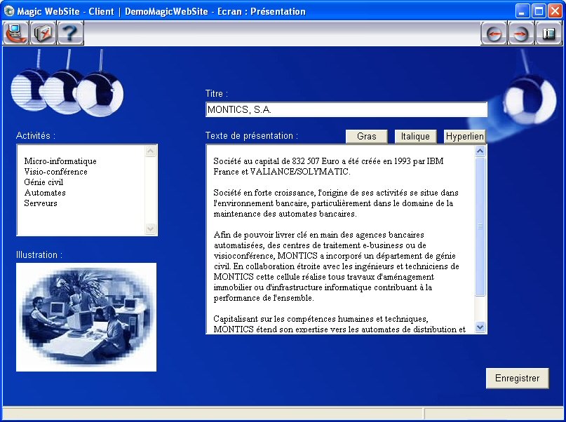This screenshot has width=566, height=422.
Task: Click the computer/phone icon in toolbar
Action: pyautogui.click(x=15, y=33)
